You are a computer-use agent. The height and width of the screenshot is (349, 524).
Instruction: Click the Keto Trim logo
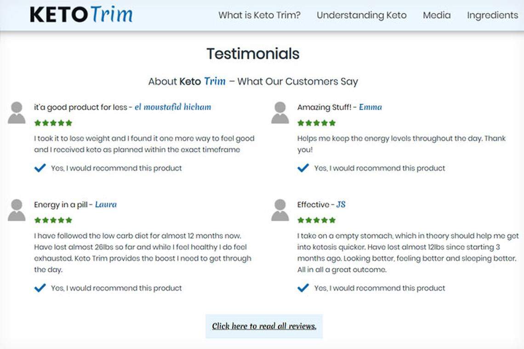point(81,15)
